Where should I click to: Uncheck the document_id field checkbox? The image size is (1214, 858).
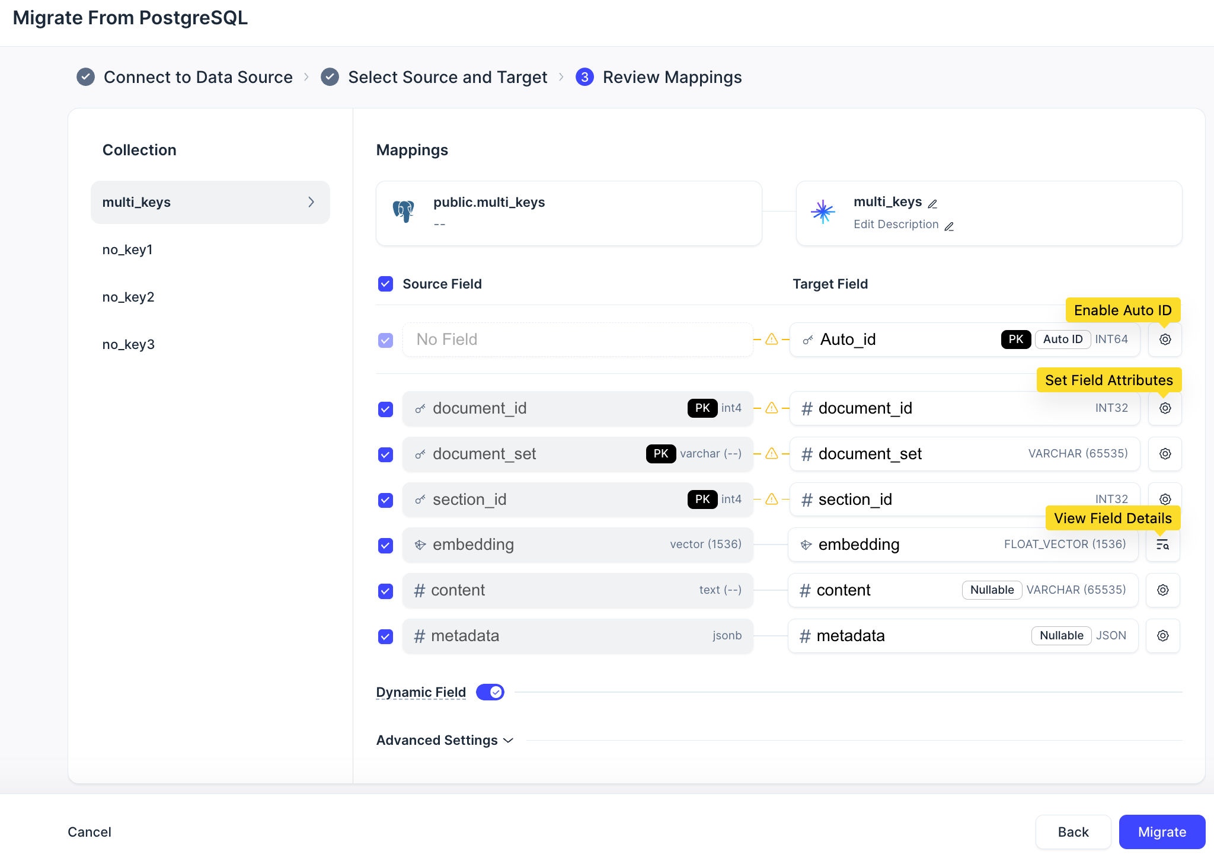[385, 409]
